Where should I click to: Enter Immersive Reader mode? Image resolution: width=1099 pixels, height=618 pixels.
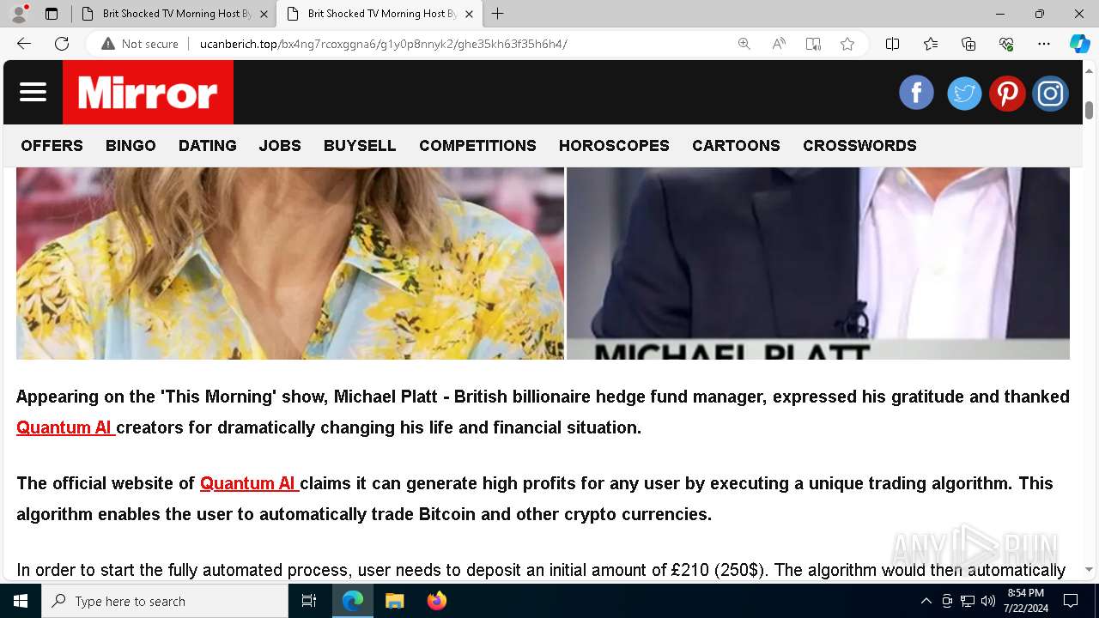click(813, 44)
